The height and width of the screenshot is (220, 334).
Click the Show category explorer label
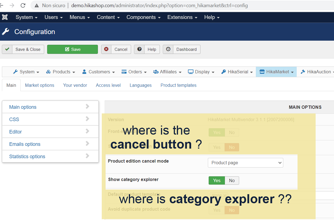[x=133, y=179]
